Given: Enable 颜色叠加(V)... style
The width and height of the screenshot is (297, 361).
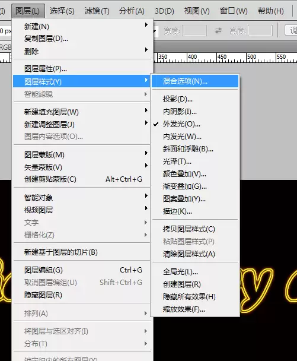Looking at the screenshot, I should [x=195, y=174].
